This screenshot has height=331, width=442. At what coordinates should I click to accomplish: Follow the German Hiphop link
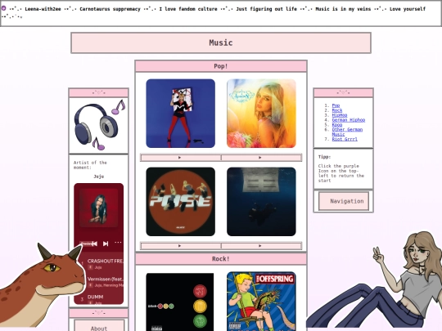(349, 120)
